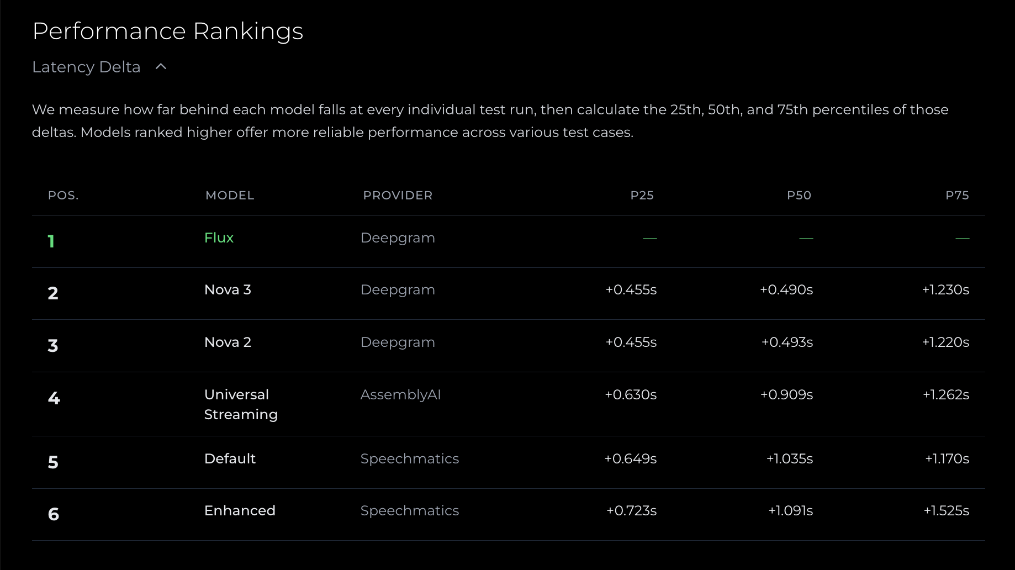Viewport: 1015px width, 570px height.
Task: Click the AssemblyAI provider label
Action: coord(400,395)
